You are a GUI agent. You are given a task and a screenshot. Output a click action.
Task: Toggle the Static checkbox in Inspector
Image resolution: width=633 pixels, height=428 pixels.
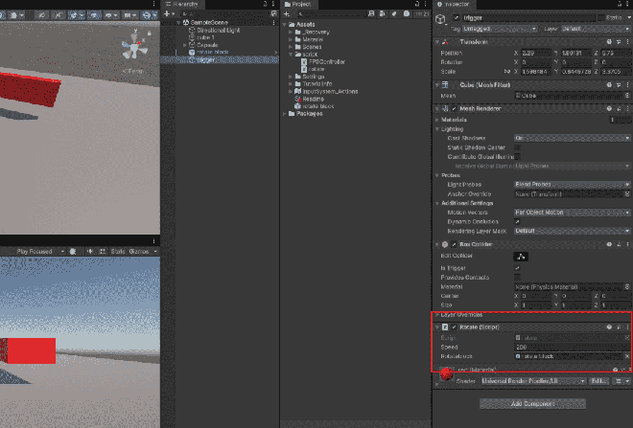click(x=601, y=18)
